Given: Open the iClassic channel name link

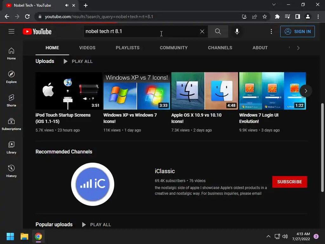Looking at the screenshot, I should coord(165,171).
